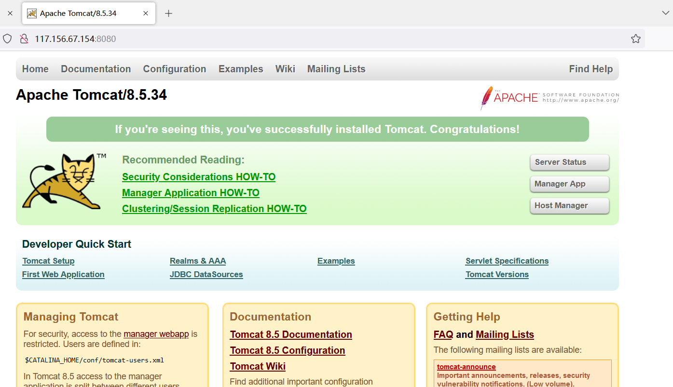
Task: Open Mailing Lists in the top navigation bar
Action: [336, 69]
